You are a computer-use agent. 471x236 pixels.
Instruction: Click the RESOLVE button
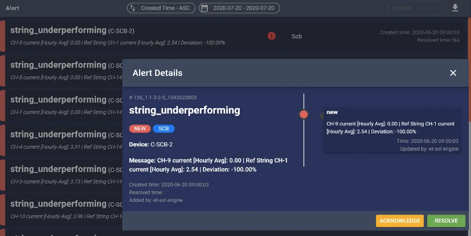pos(446,221)
